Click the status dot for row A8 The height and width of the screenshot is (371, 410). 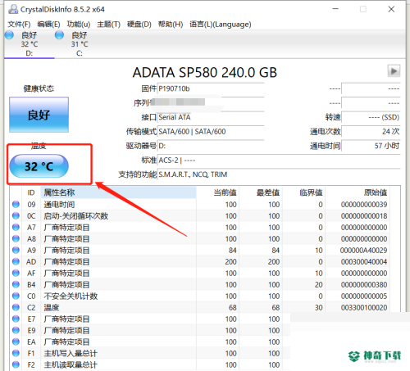point(16,239)
